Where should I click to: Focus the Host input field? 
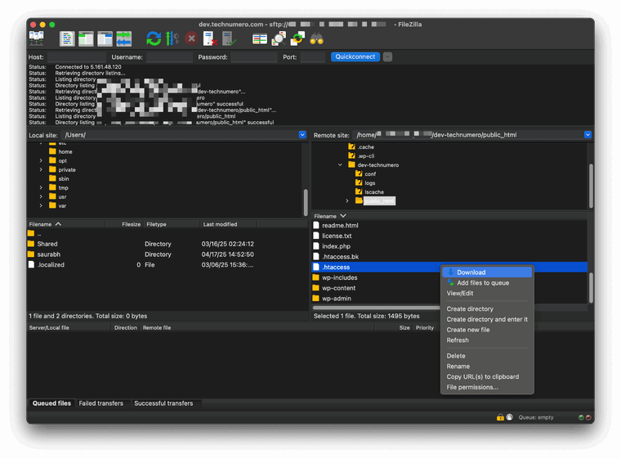coord(77,57)
